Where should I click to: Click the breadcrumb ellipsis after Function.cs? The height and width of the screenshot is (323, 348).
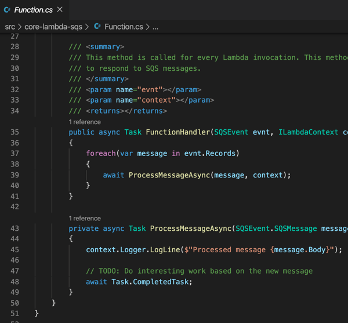[155, 27]
